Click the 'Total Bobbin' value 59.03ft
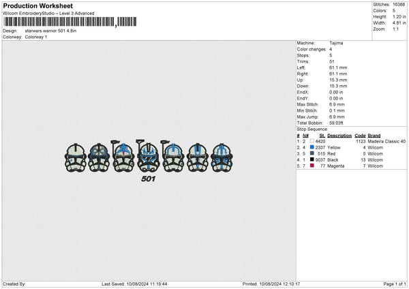Image resolution: width=409 pixels, height=289 pixels. [336, 123]
